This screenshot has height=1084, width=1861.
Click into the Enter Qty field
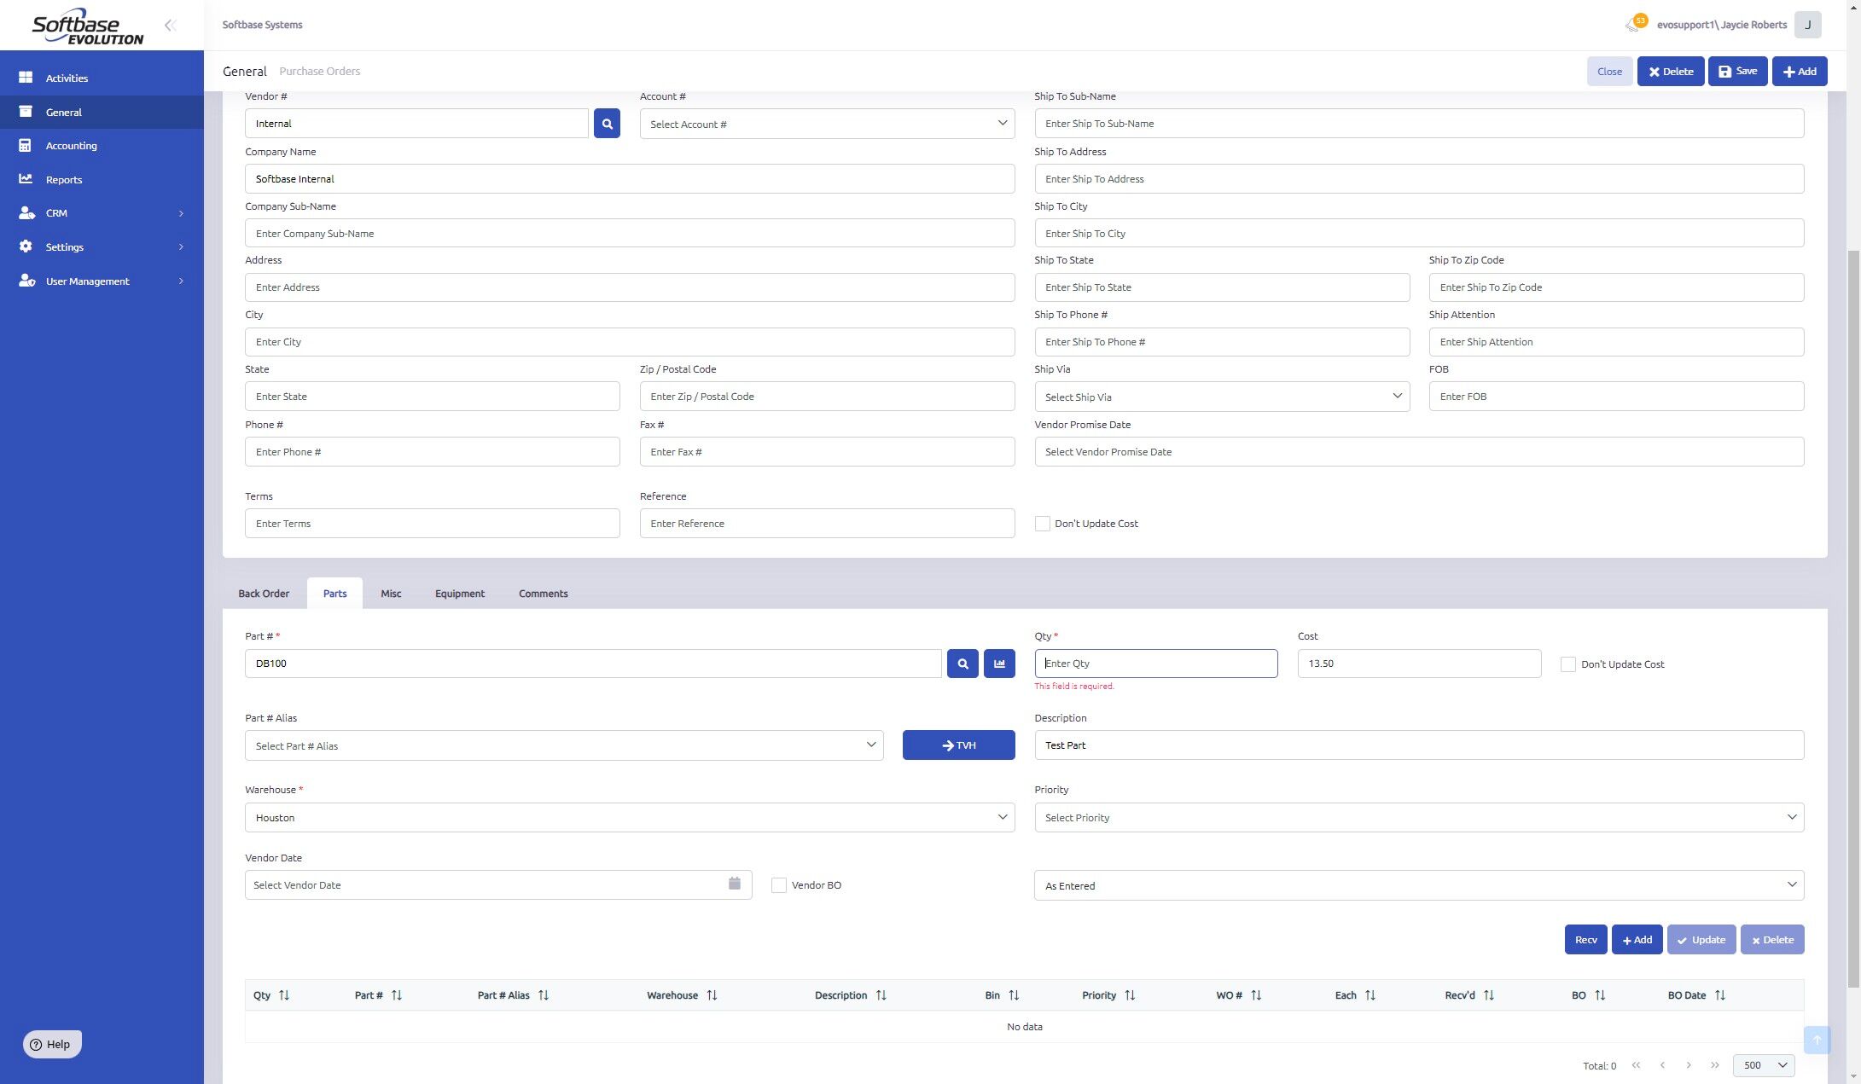point(1156,664)
